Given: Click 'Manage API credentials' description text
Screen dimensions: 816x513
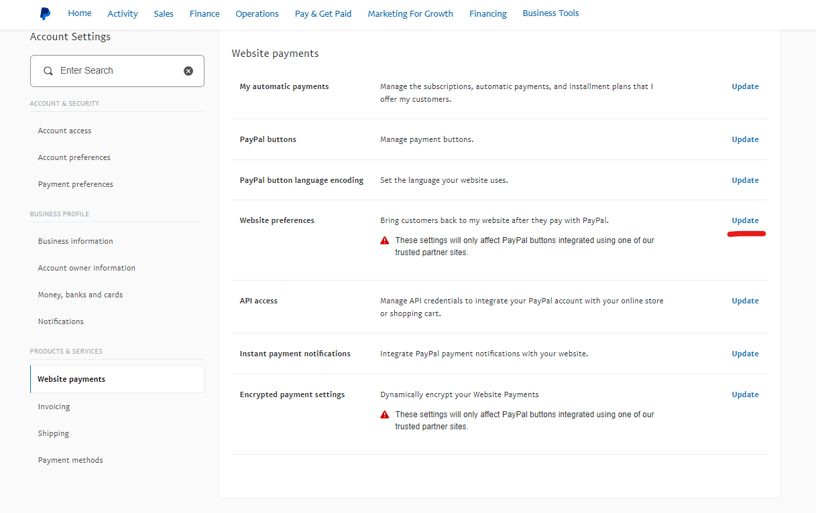Looking at the screenshot, I should coord(522,307).
